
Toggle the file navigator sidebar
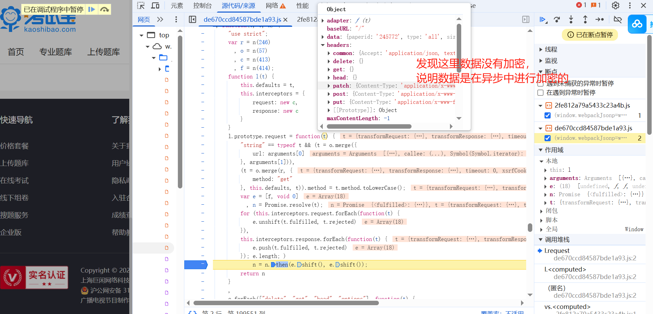click(x=192, y=19)
